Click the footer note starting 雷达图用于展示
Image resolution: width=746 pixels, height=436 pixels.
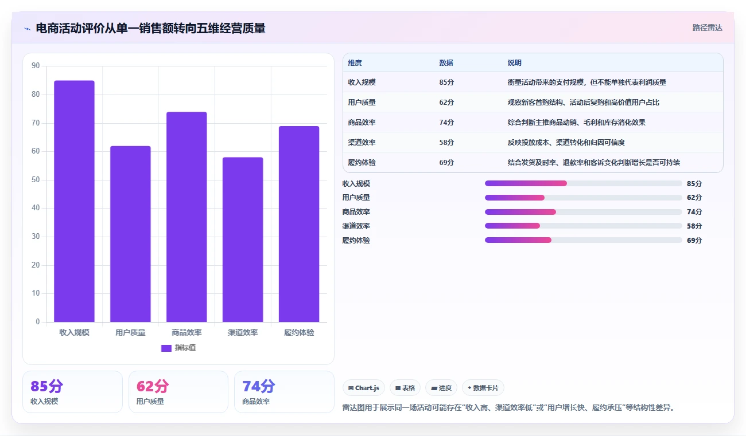[x=508, y=407]
